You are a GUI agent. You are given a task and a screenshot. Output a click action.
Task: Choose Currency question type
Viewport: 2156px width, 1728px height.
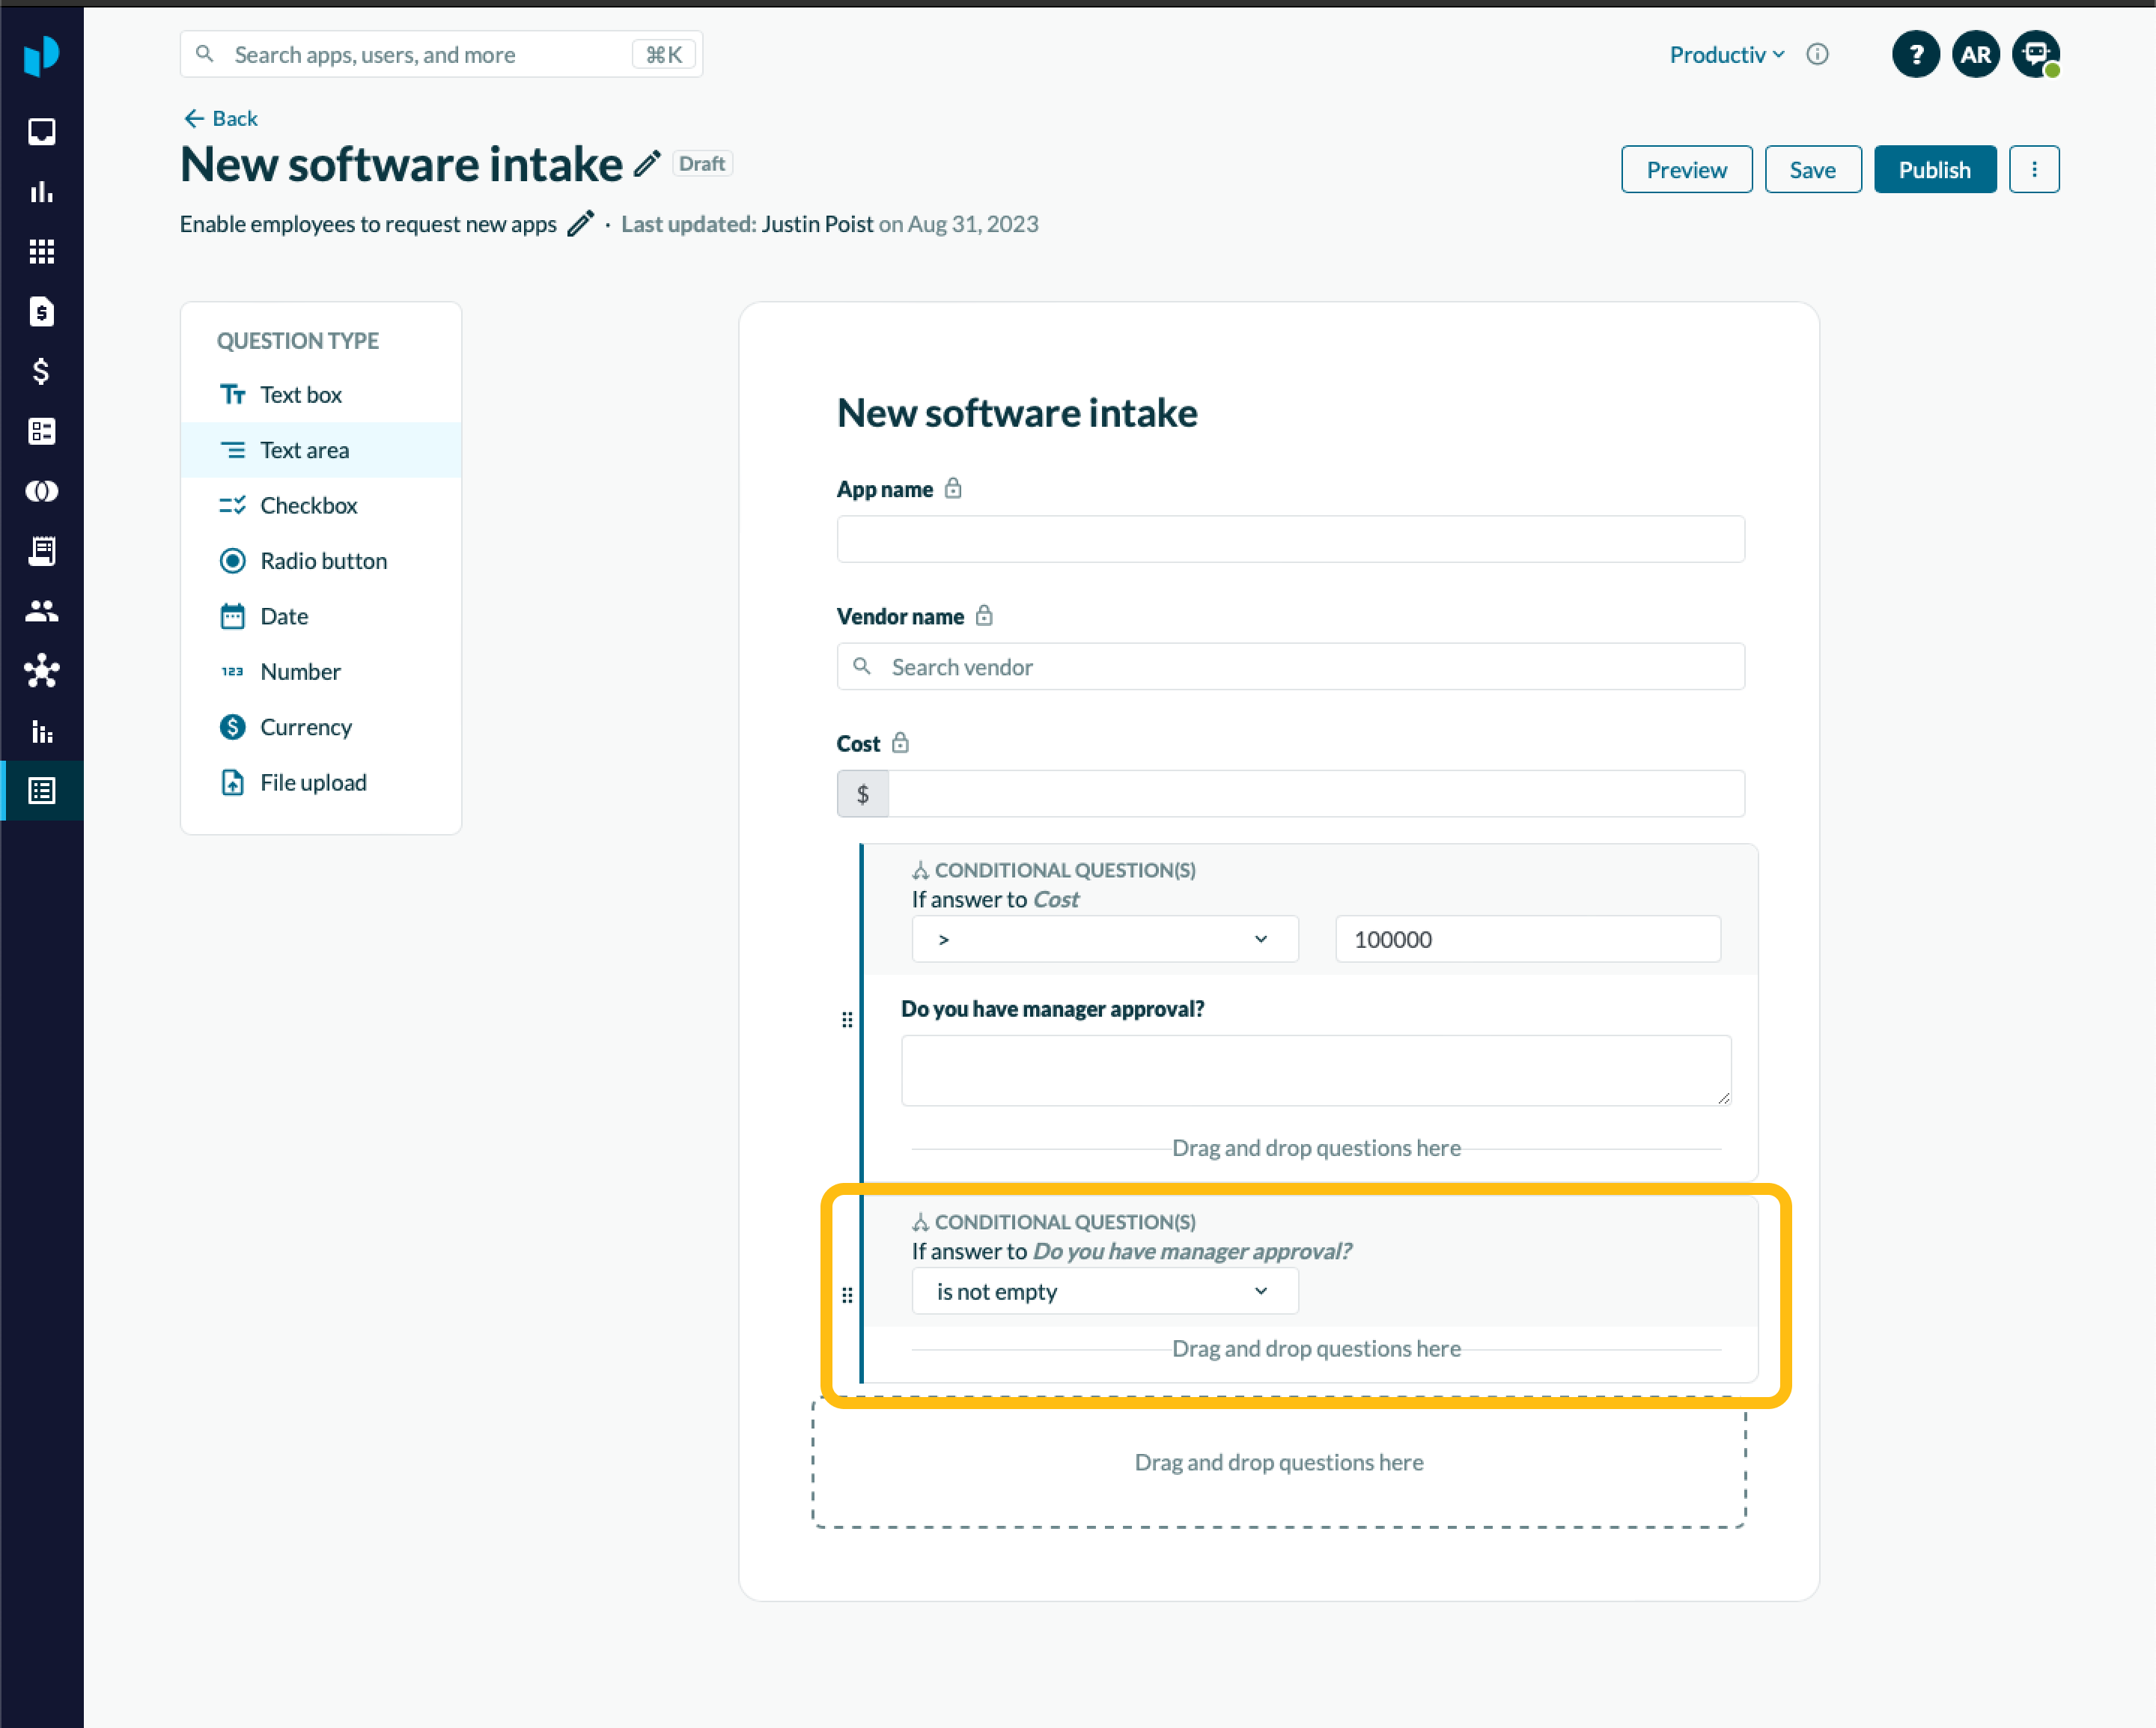[x=305, y=727]
